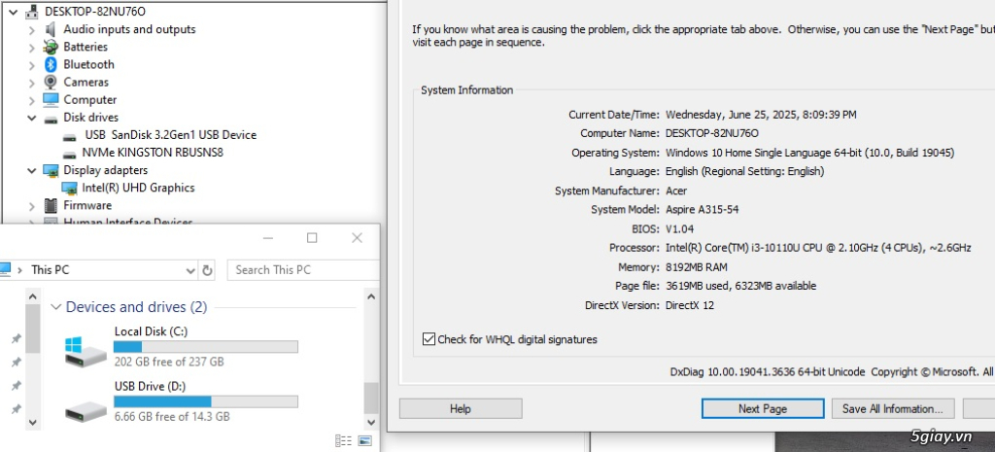Click the Audio inputs and outputs speaker icon
Image resolution: width=995 pixels, height=452 pixels.
click(x=51, y=29)
